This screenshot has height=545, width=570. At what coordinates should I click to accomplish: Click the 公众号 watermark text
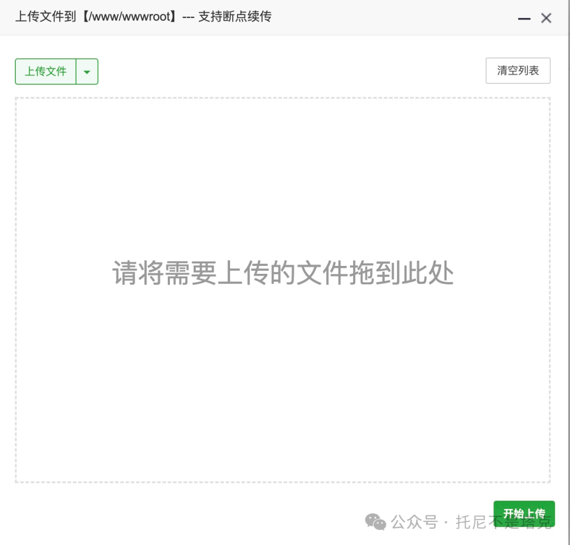tap(414, 522)
